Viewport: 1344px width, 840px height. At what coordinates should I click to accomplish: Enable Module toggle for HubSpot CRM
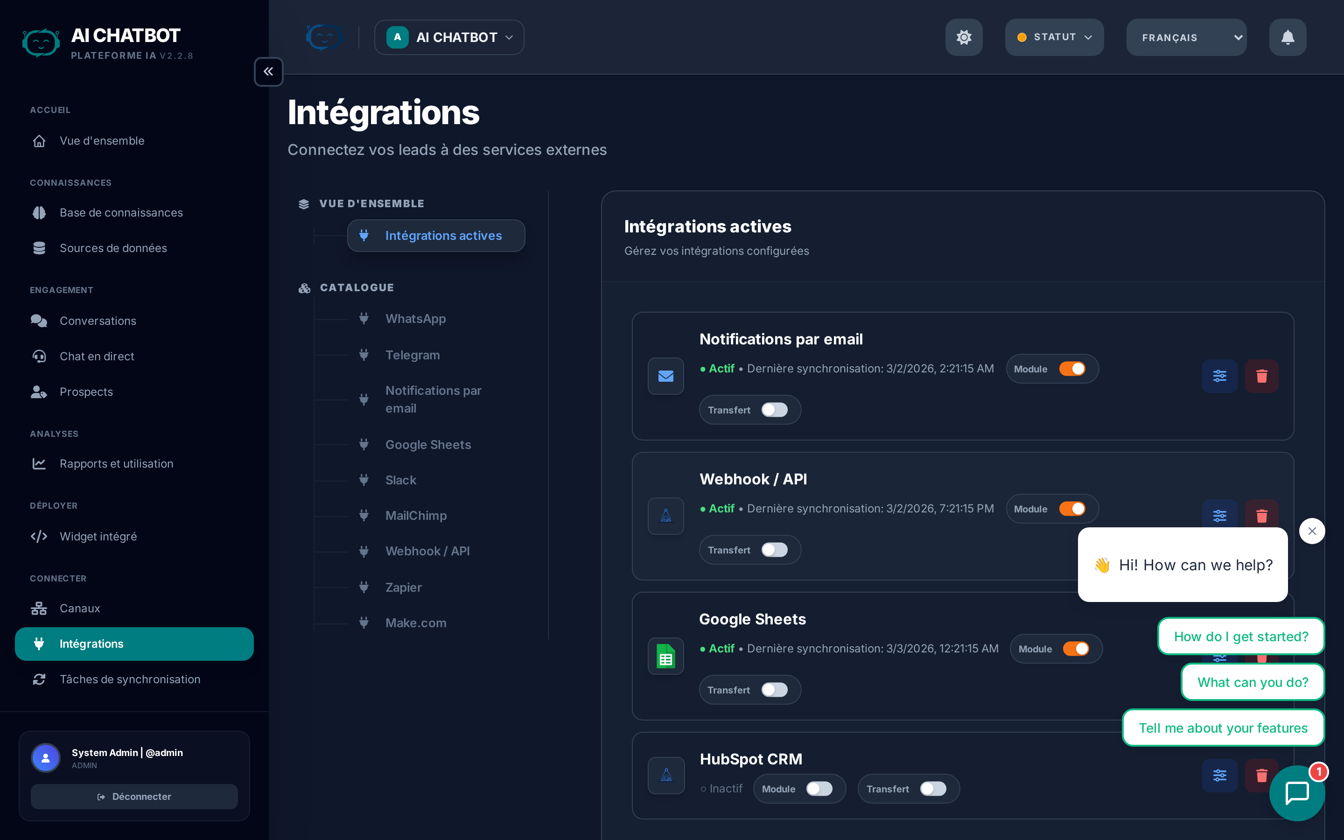pos(819,789)
